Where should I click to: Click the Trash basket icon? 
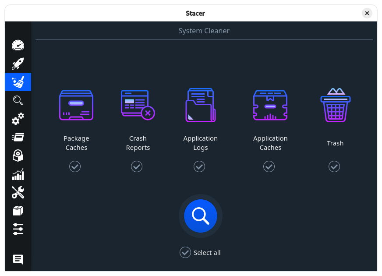click(x=336, y=105)
